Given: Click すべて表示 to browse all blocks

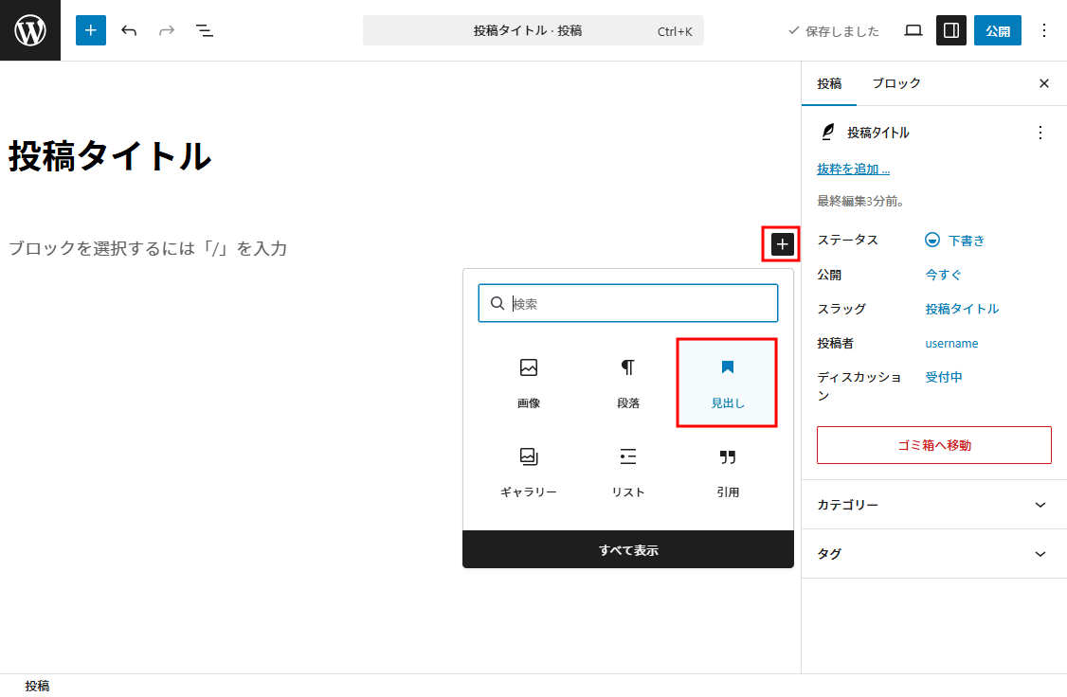Looking at the screenshot, I should pos(628,549).
